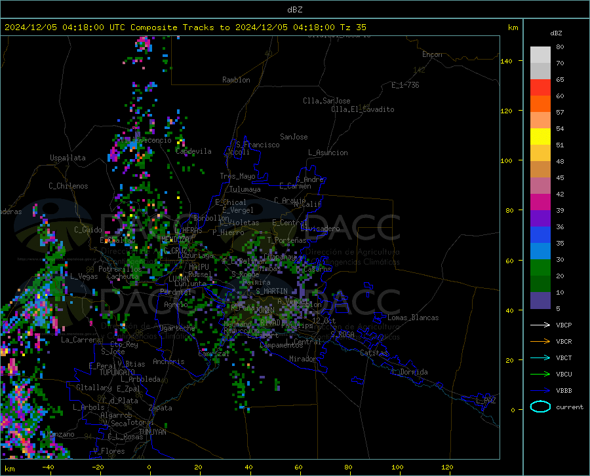Screen dimensions: 590x476
Task: Click the Divisadero place label
Action: (320, 229)
